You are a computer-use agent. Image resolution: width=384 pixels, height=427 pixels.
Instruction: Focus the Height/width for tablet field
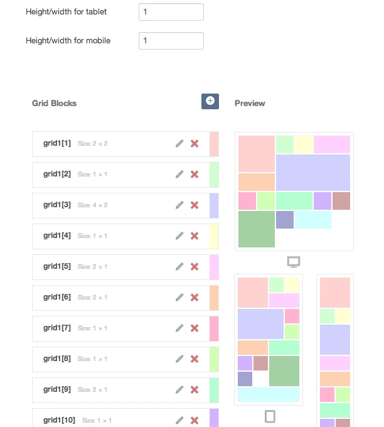[171, 12]
